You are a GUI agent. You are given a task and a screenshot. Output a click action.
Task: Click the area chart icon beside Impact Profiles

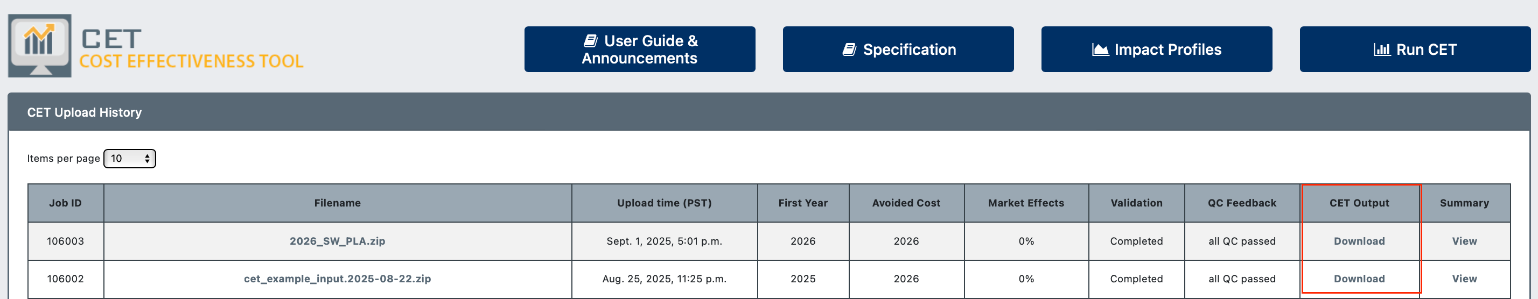click(x=1100, y=49)
